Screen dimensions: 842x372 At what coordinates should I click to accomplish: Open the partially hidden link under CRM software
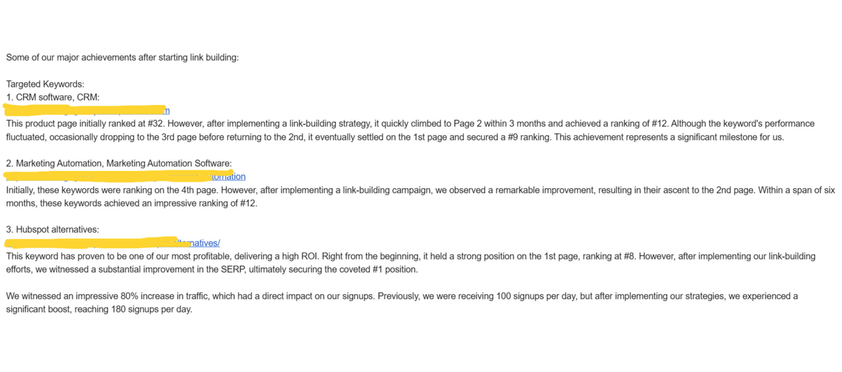[167, 110]
